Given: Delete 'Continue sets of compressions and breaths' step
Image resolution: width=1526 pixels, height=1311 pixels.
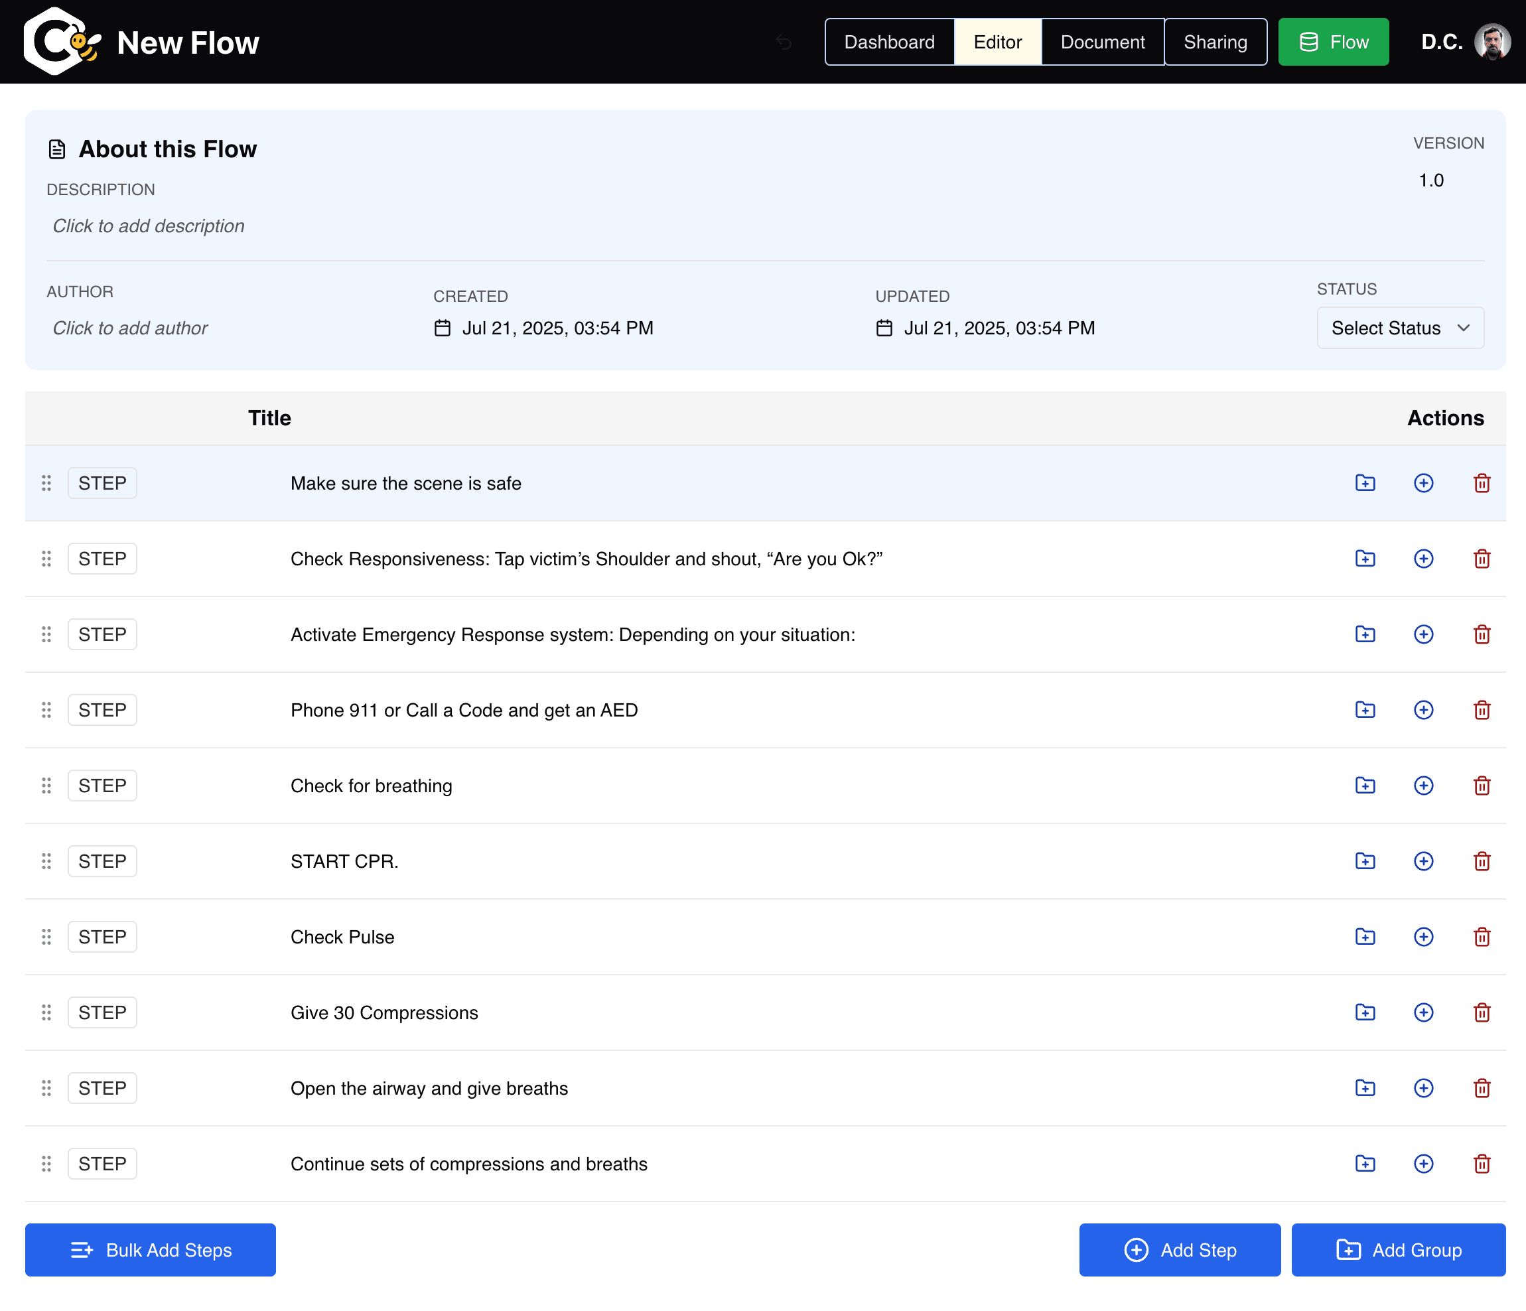Looking at the screenshot, I should click(x=1482, y=1164).
